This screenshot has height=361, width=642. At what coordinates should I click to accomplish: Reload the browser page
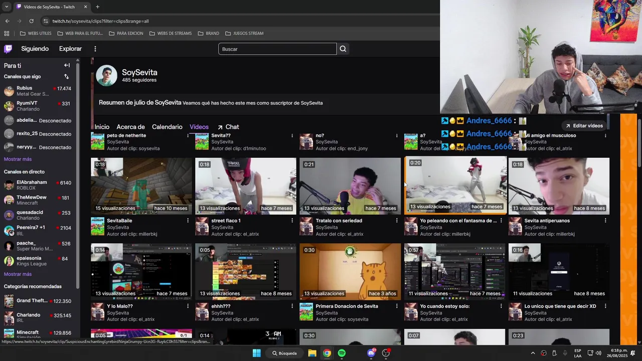coord(31,21)
